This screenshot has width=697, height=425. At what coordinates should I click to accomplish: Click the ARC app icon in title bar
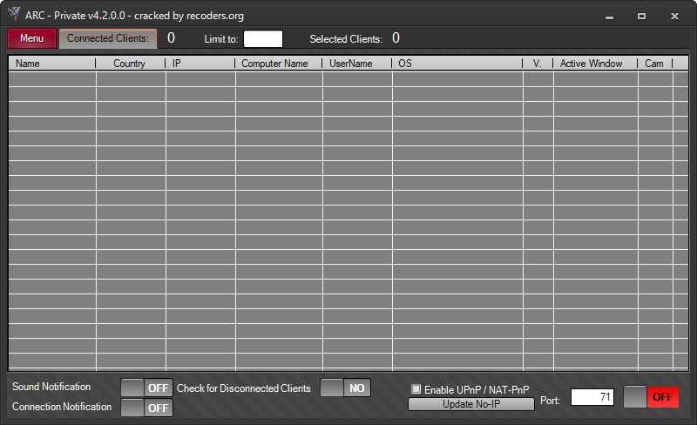pyautogui.click(x=14, y=16)
